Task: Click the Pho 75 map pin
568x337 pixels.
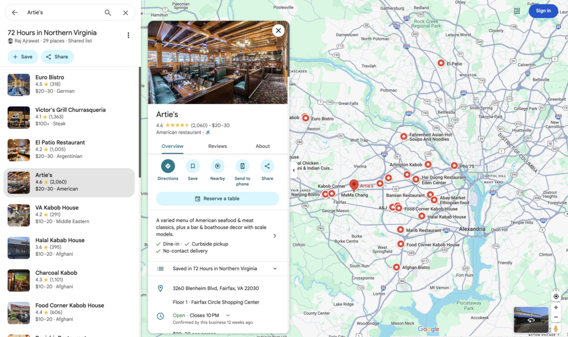Action: [454, 165]
